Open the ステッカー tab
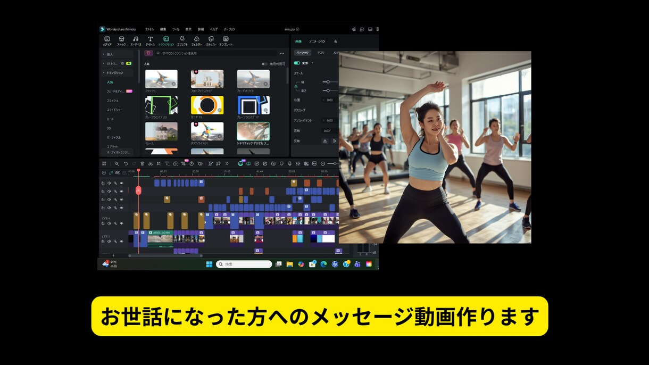Image resolution: width=649 pixels, height=365 pixels. point(211,41)
